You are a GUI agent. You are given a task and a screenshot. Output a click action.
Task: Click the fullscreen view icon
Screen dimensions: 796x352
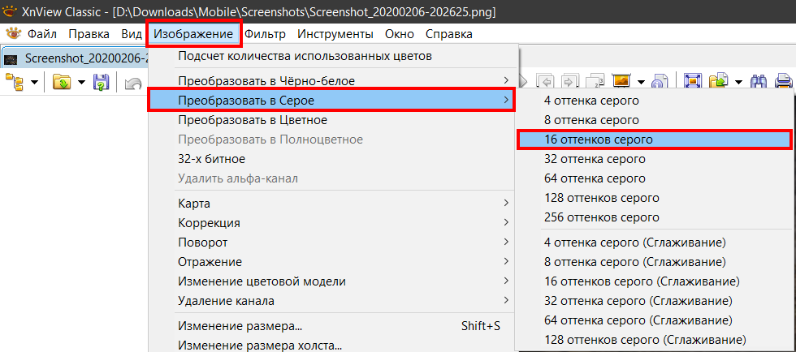coord(691,81)
